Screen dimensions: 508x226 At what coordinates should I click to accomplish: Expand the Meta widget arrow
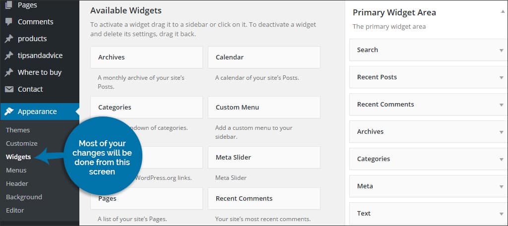tap(501, 186)
